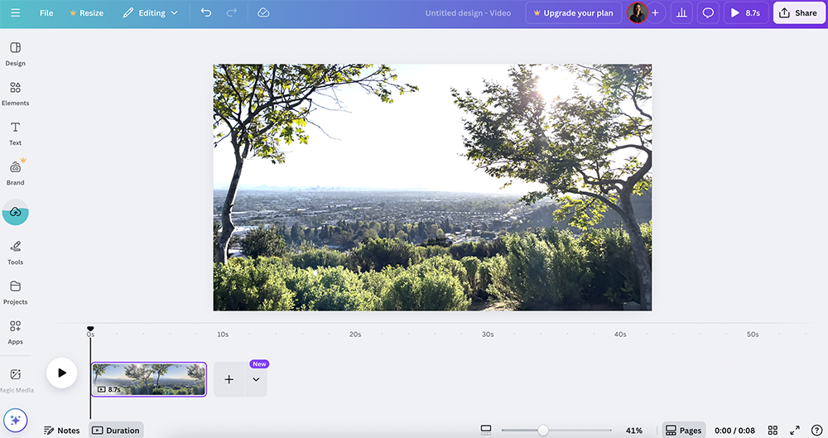Open the Elements sidebar panel

[15, 94]
